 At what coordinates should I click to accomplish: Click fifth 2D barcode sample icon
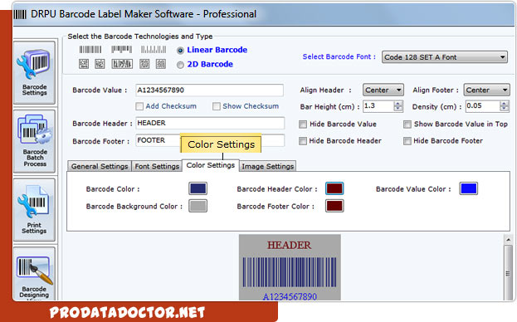[160, 64]
